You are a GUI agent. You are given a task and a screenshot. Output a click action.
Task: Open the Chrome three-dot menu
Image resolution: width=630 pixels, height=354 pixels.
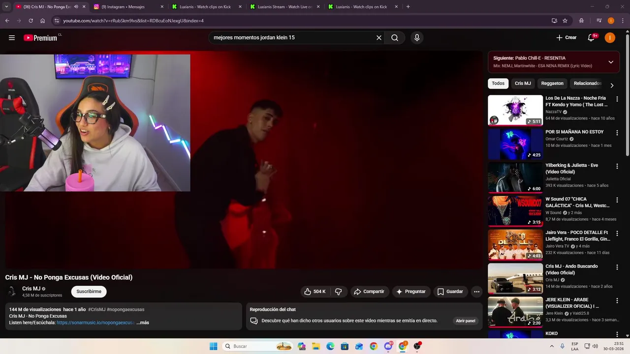pyautogui.click(x=623, y=21)
